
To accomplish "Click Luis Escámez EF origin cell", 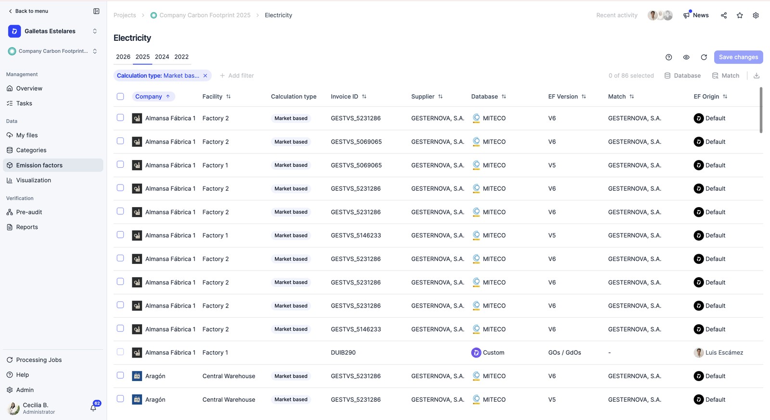I will (719, 353).
